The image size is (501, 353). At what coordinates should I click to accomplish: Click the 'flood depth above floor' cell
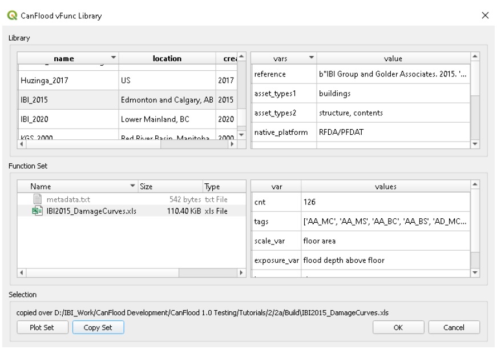pos(386,260)
